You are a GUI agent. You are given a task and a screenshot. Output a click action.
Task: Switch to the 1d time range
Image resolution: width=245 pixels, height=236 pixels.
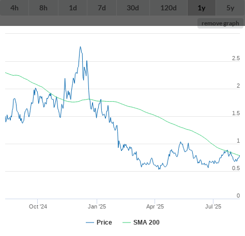pos(73,8)
